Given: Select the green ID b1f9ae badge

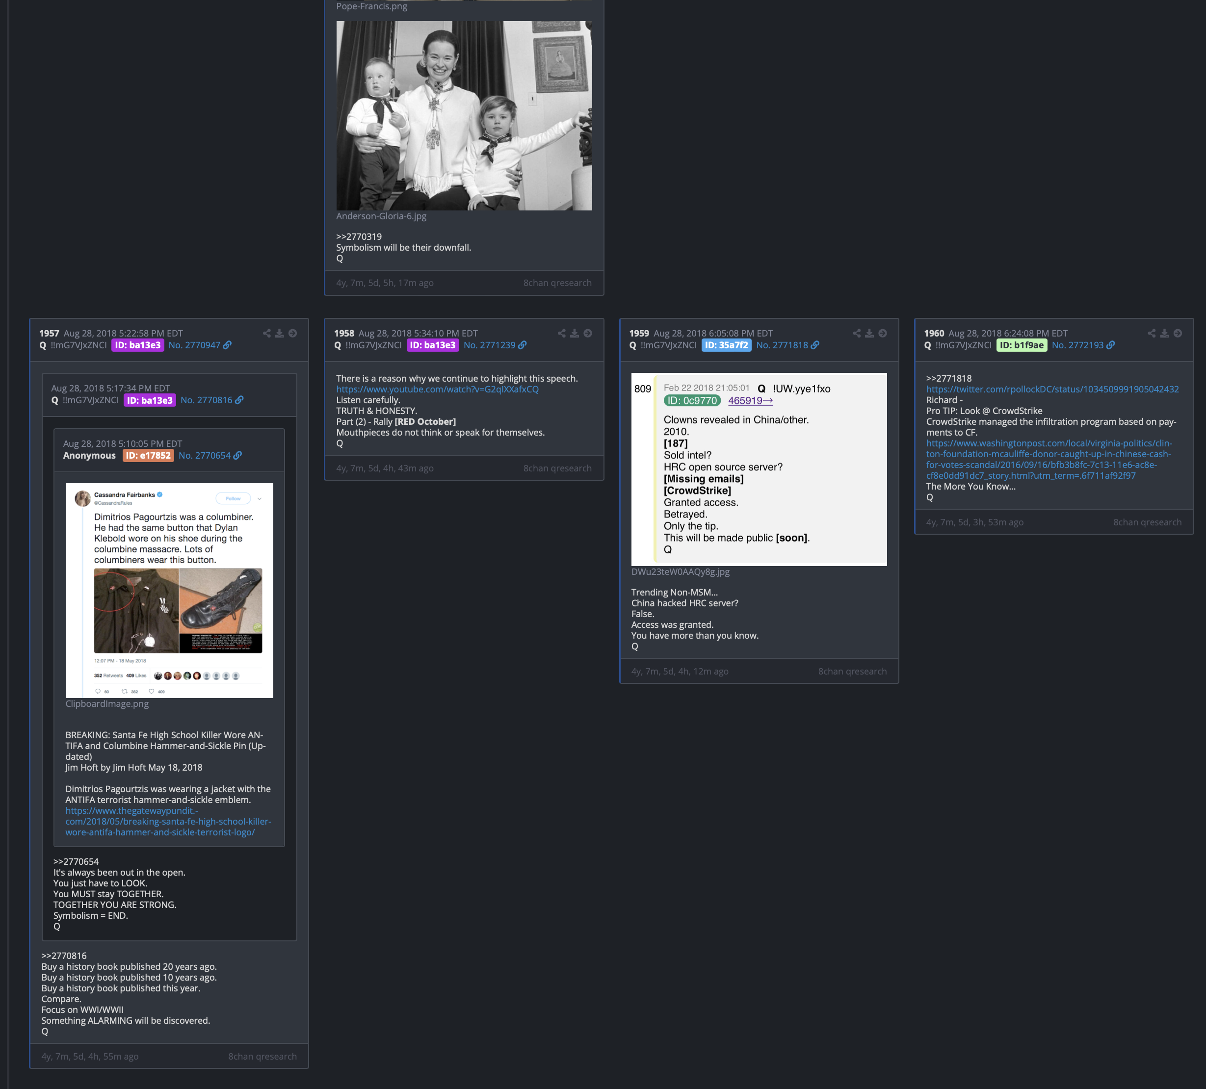Looking at the screenshot, I should coord(1021,345).
